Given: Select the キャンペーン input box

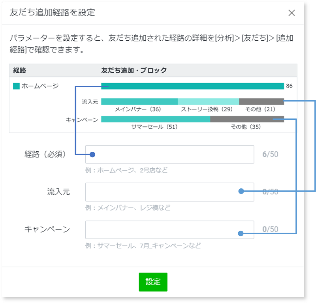Looking at the screenshot, I should point(162,230).
